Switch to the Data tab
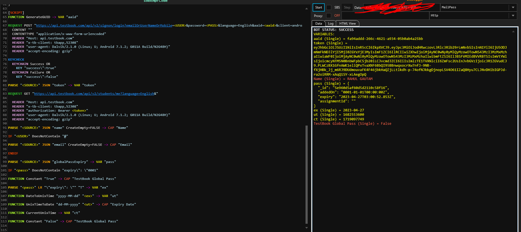The image size is (521, 232). tap(319, 24)
